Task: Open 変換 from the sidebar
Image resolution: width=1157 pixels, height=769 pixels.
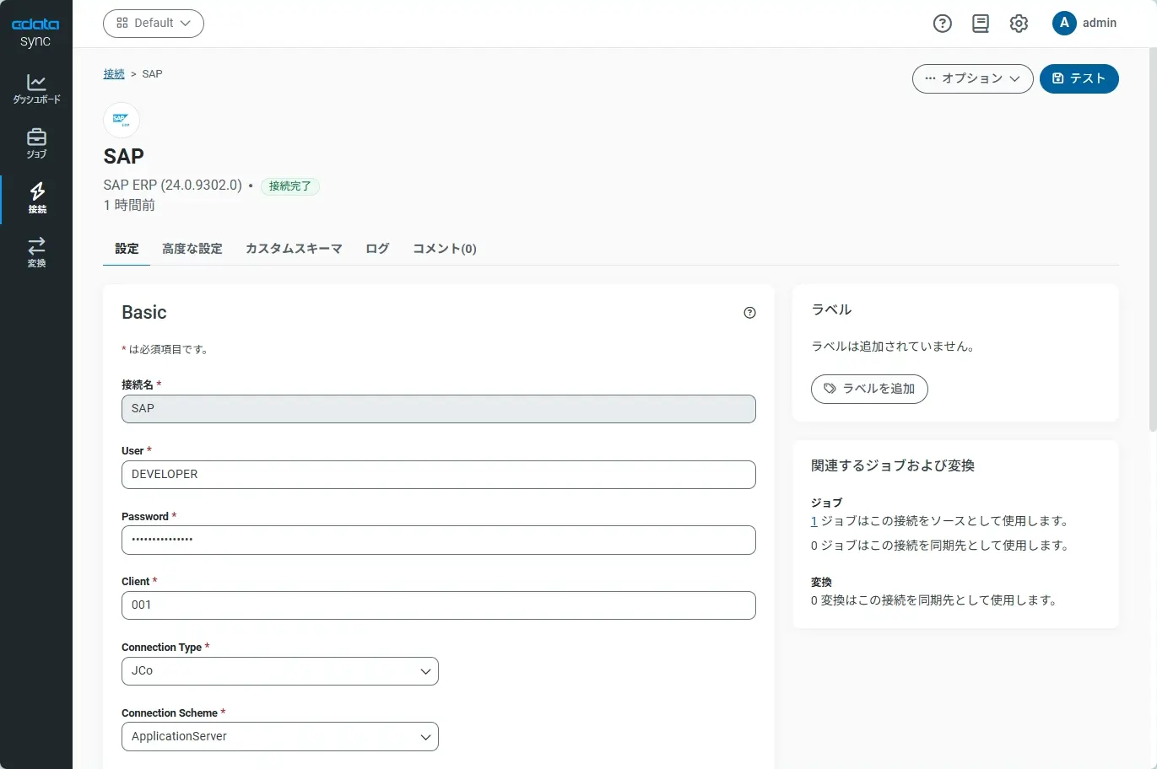Action: 36,251
